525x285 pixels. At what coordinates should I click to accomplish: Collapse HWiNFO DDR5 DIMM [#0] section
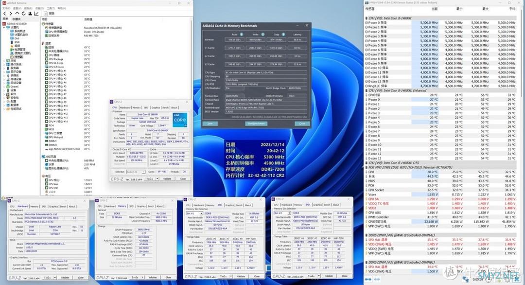click(367, 235)
